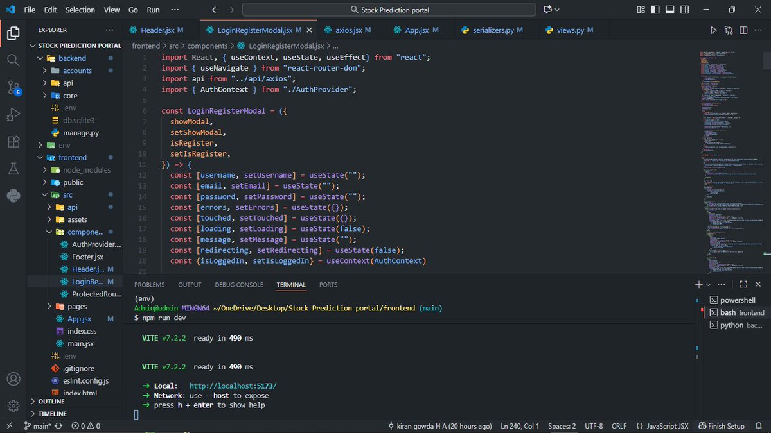Click the Finish Setup status button
Image resolution: width=771 pixels, height=433 pixels.
(722, 426)
